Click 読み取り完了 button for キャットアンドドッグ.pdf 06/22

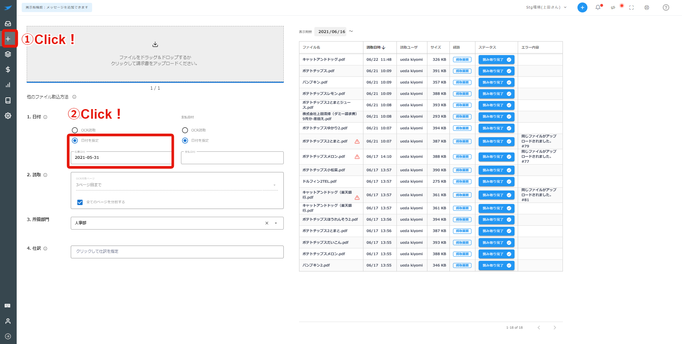tap(496, 60)
